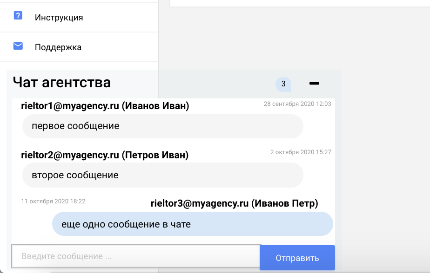The height and width of the screenshot is (273, 430).
Task: Select sender rieltor2@myagency.ru (Петров Иван)
Action: coord(105,155)
